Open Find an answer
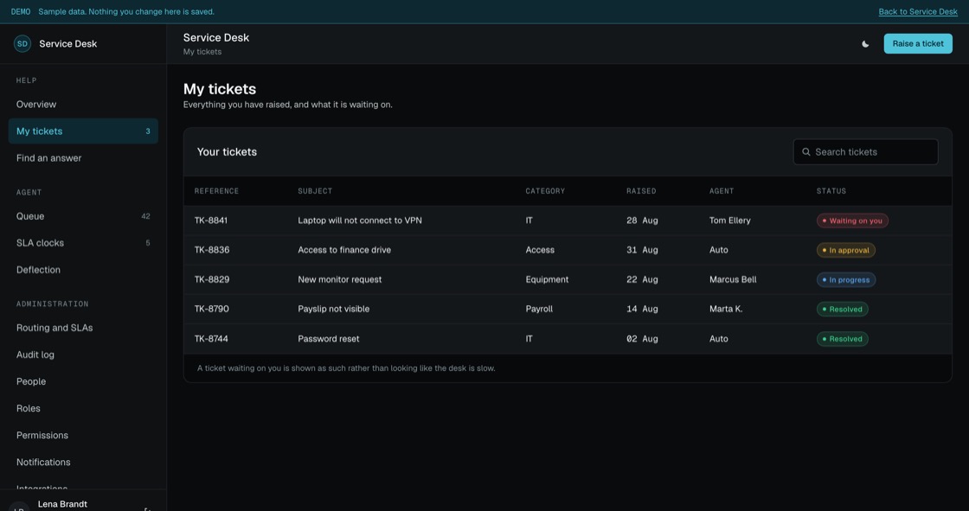 click(x=83, y=158)
